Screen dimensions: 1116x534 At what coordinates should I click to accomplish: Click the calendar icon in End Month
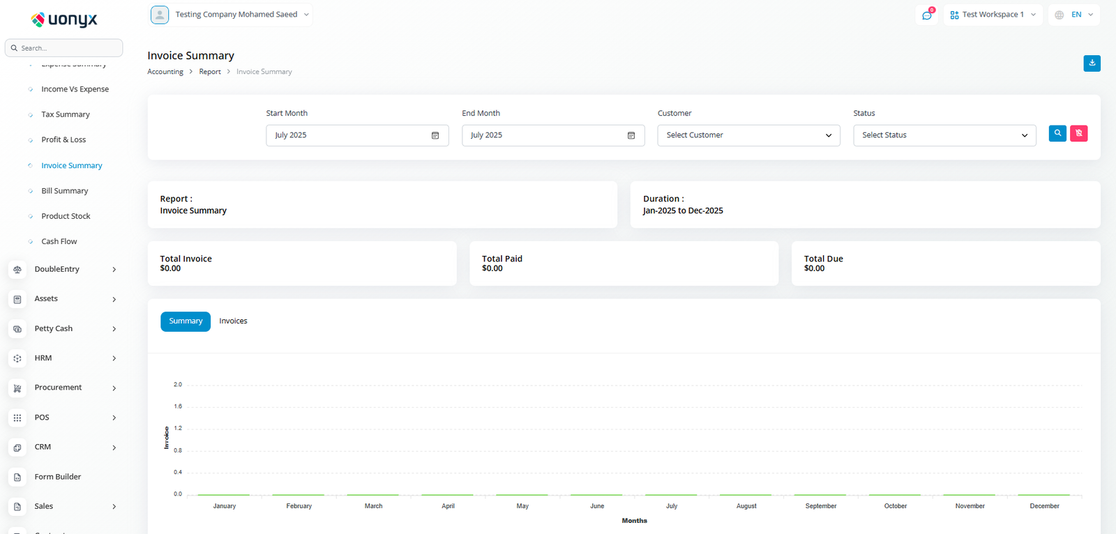point(631,135)
